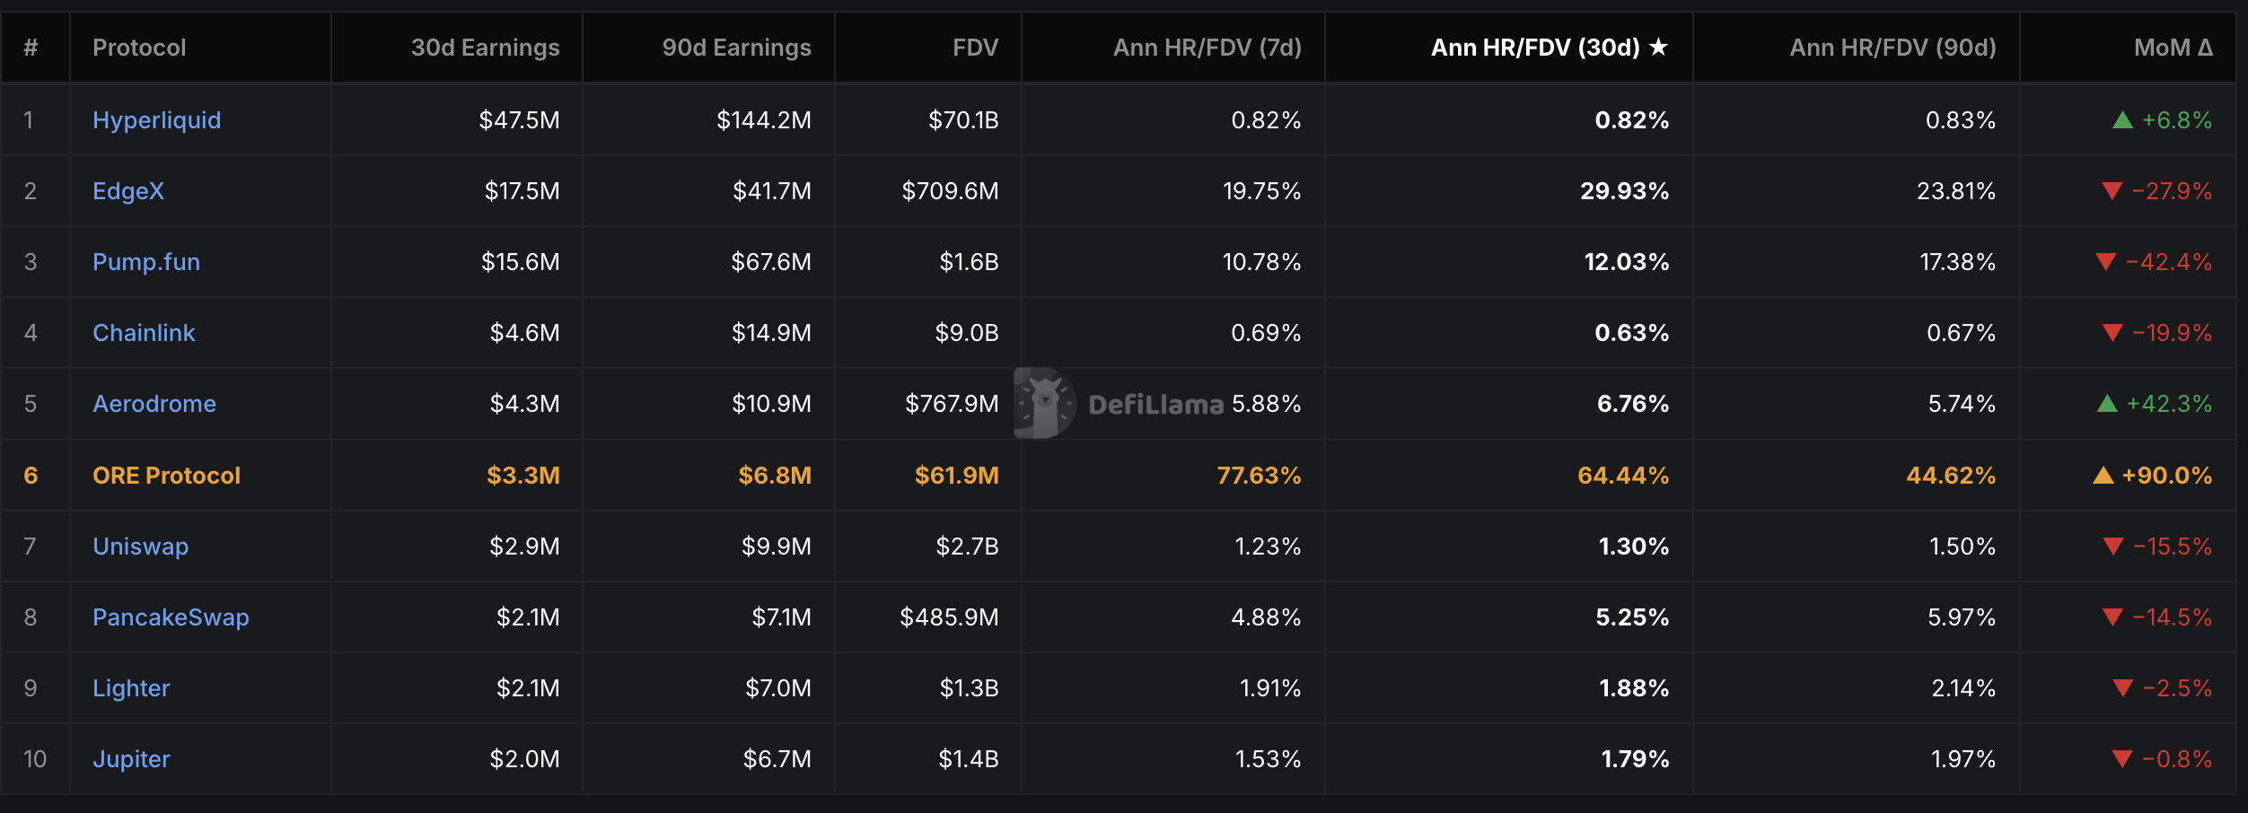Viewport: 2248px width, 813px height.
Task: Click the # rank column header
Action: [x=31, y=48]
